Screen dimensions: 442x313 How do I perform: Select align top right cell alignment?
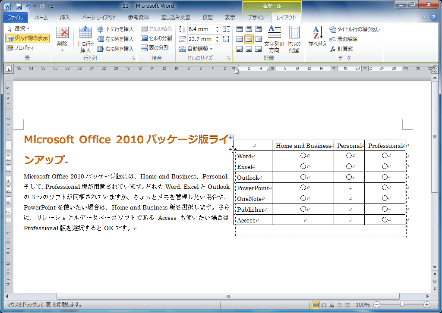pyautogui.click(x=258, y=29)
